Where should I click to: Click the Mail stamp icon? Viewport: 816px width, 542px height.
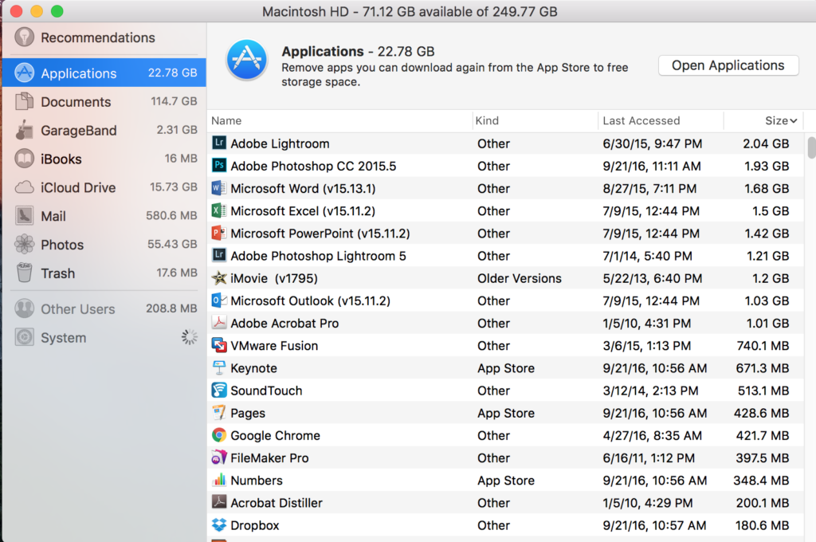click(x=25, y=216)
